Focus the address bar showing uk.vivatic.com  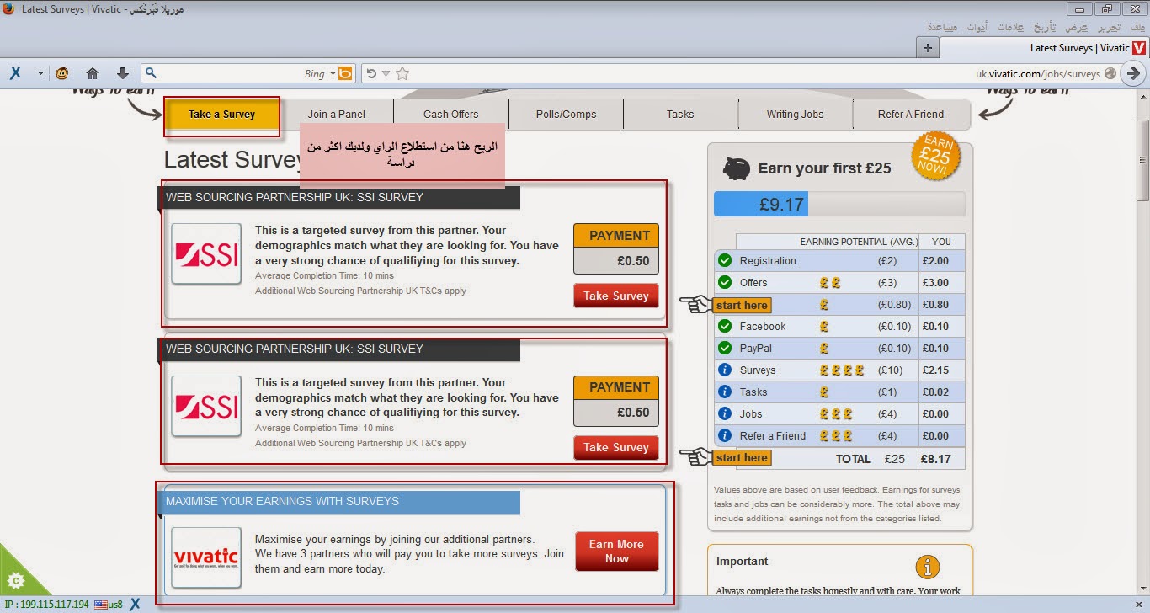[x=764, y=73]
